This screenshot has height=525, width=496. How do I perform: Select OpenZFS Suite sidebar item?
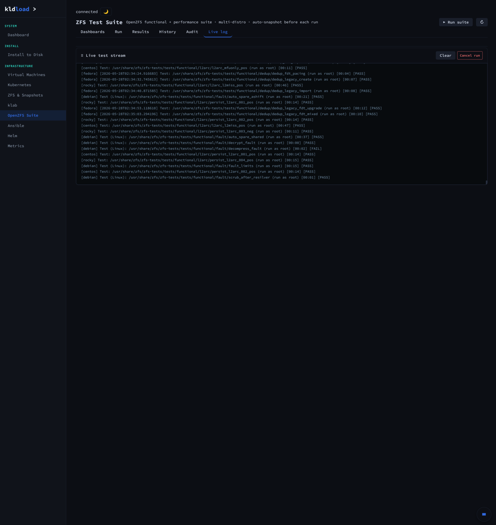click(33, 115)
